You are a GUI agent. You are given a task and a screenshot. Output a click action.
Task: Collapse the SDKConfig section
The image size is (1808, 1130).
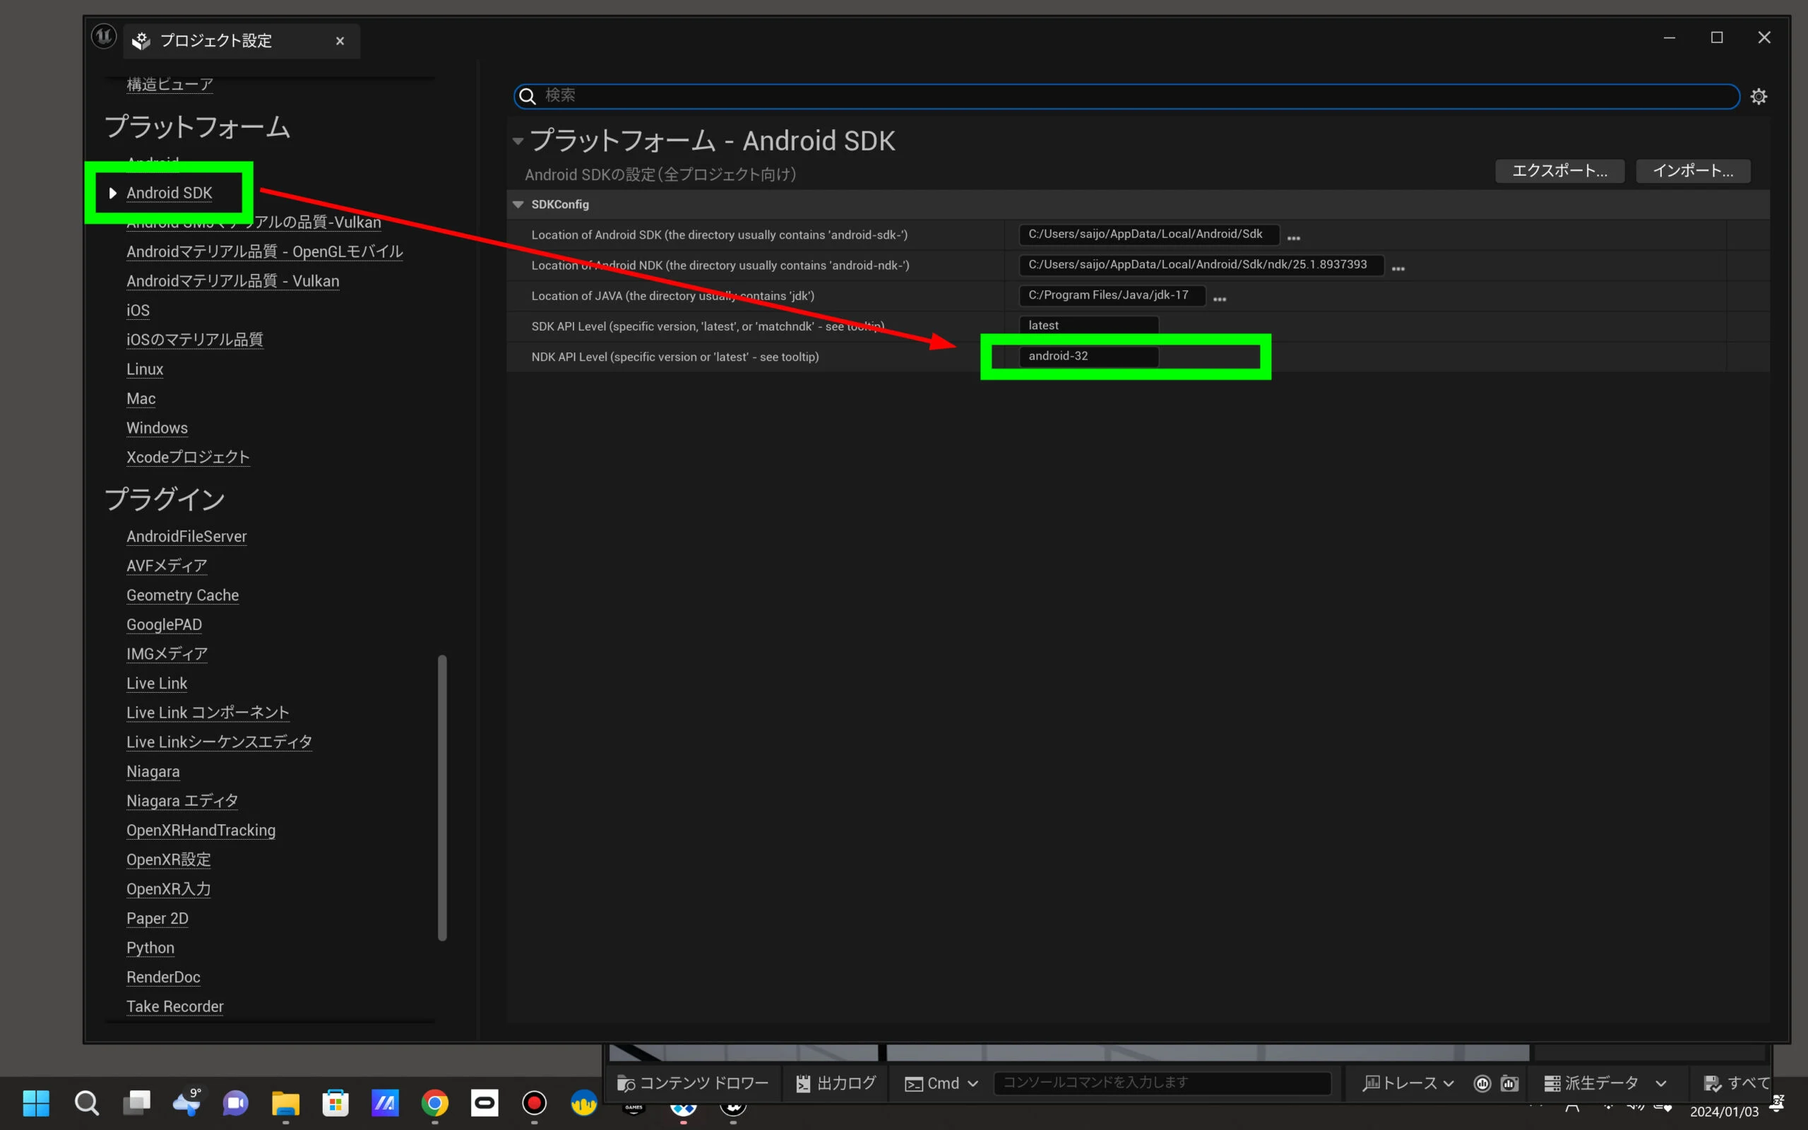(518, 204)
